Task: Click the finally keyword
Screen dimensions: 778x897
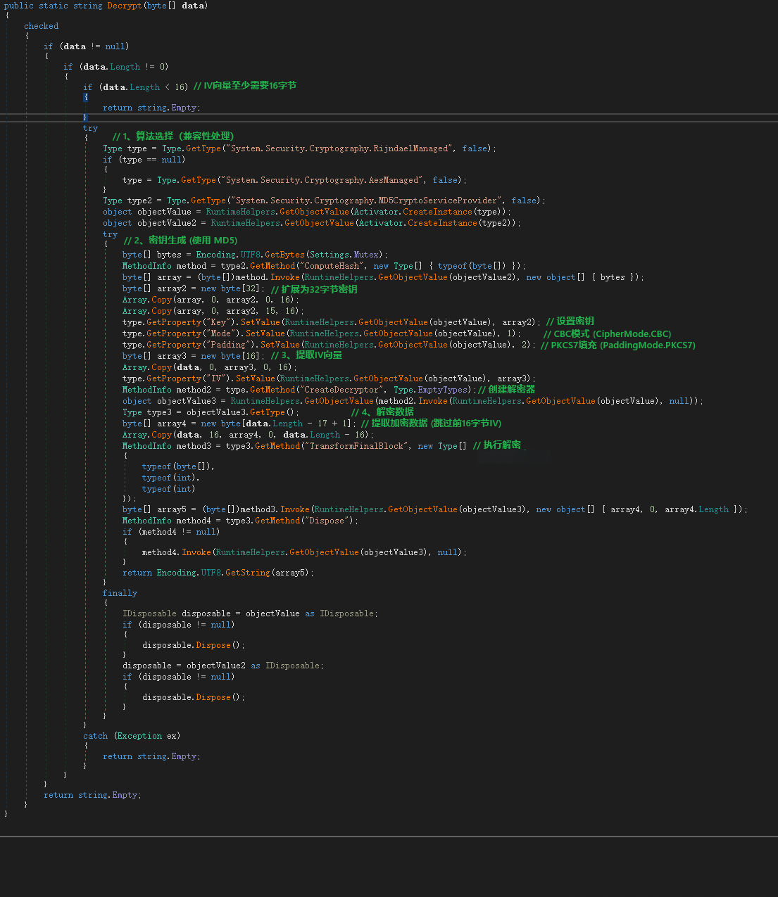Action: tap(120, 593)
